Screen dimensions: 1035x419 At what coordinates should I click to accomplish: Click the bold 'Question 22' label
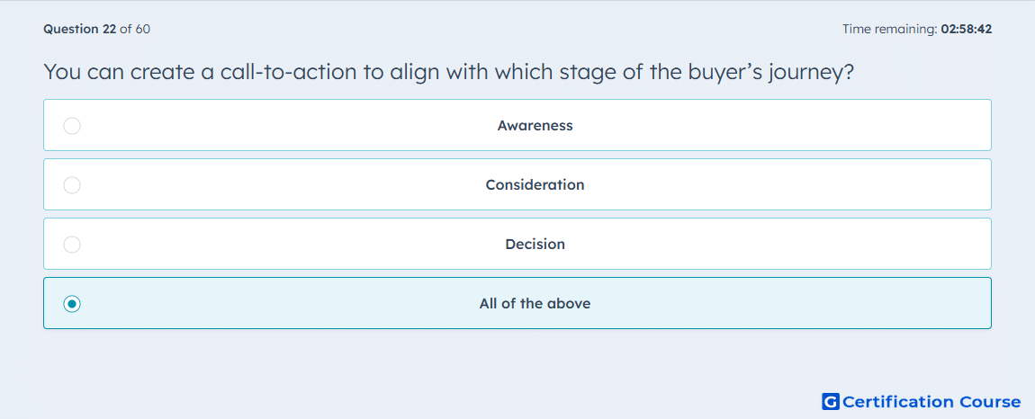click(x=80, y=29)
